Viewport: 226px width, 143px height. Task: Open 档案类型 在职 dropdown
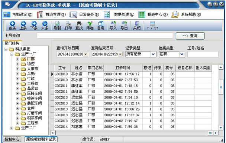click(182, 54)
